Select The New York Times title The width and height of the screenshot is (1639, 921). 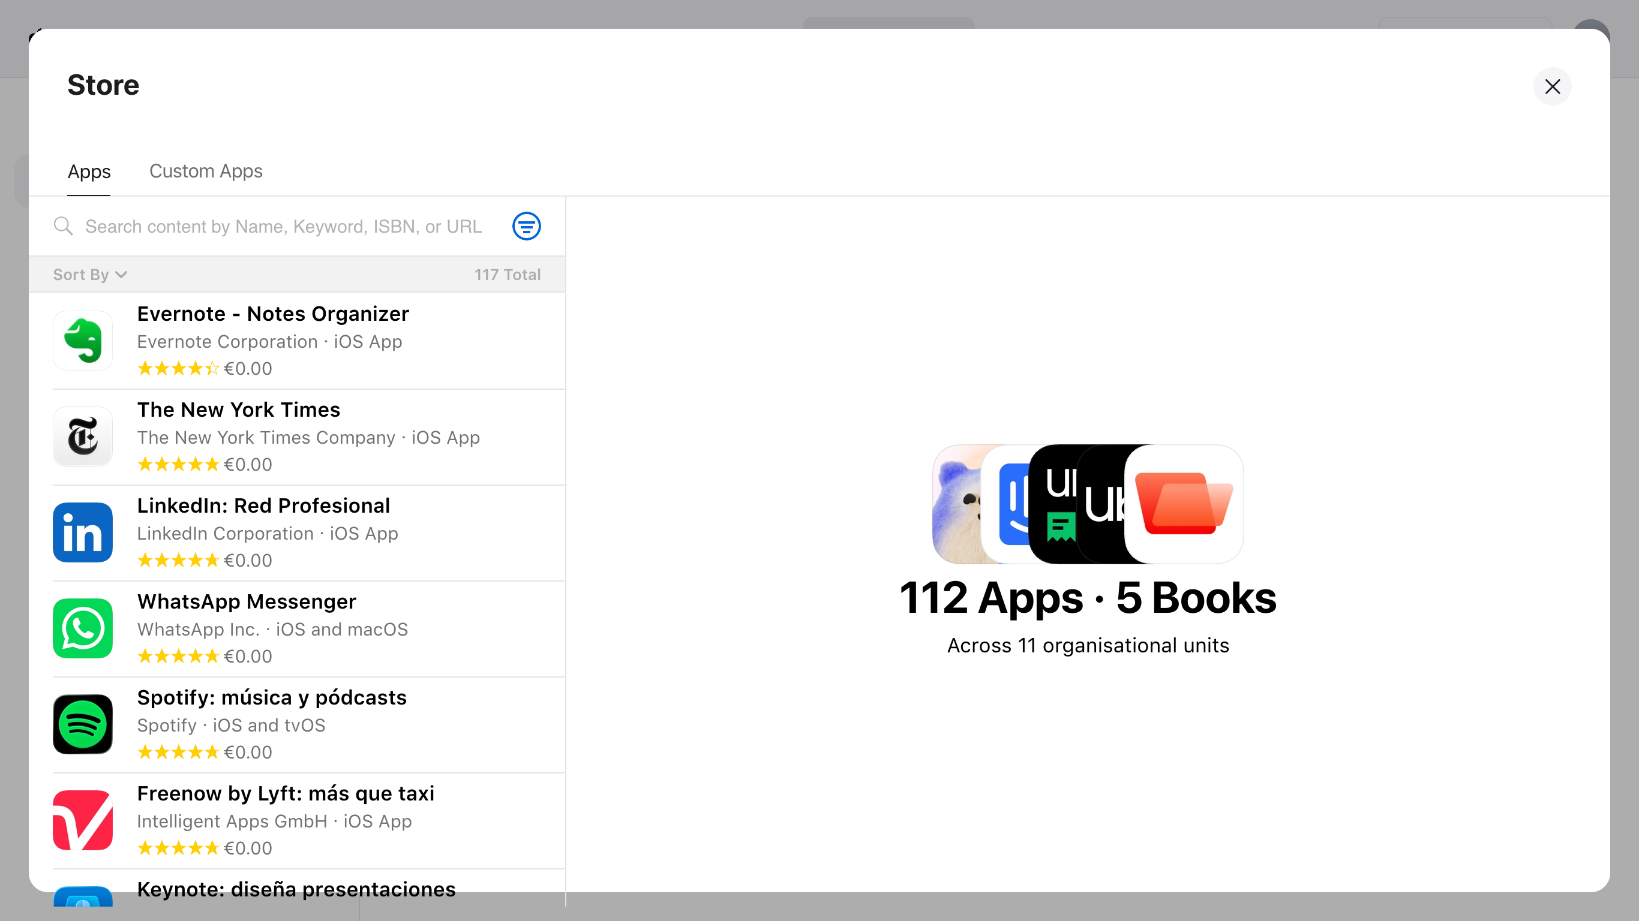coord(239,410)
